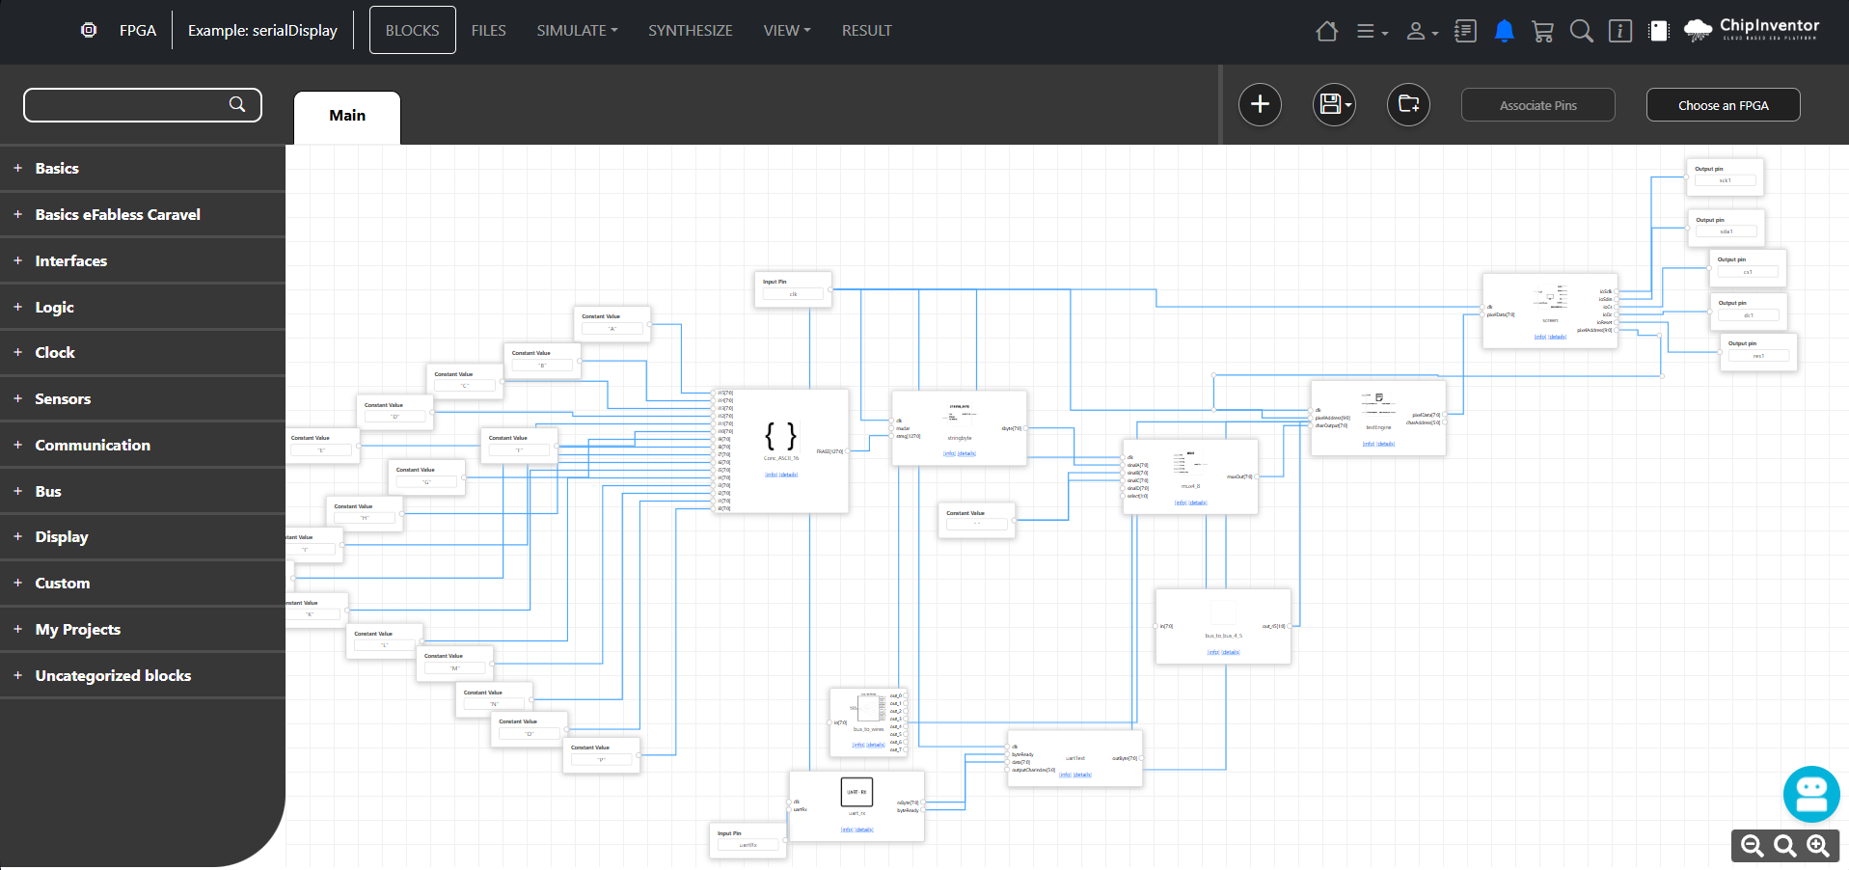Switch to the Main tab
This screenshot has width=1849, height=870.
coord(347,116)
